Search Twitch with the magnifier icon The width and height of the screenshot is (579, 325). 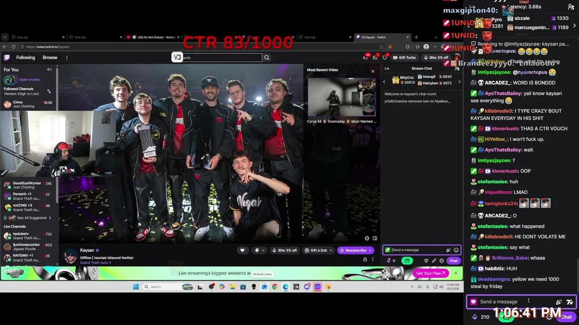click(x=266, y=58)
